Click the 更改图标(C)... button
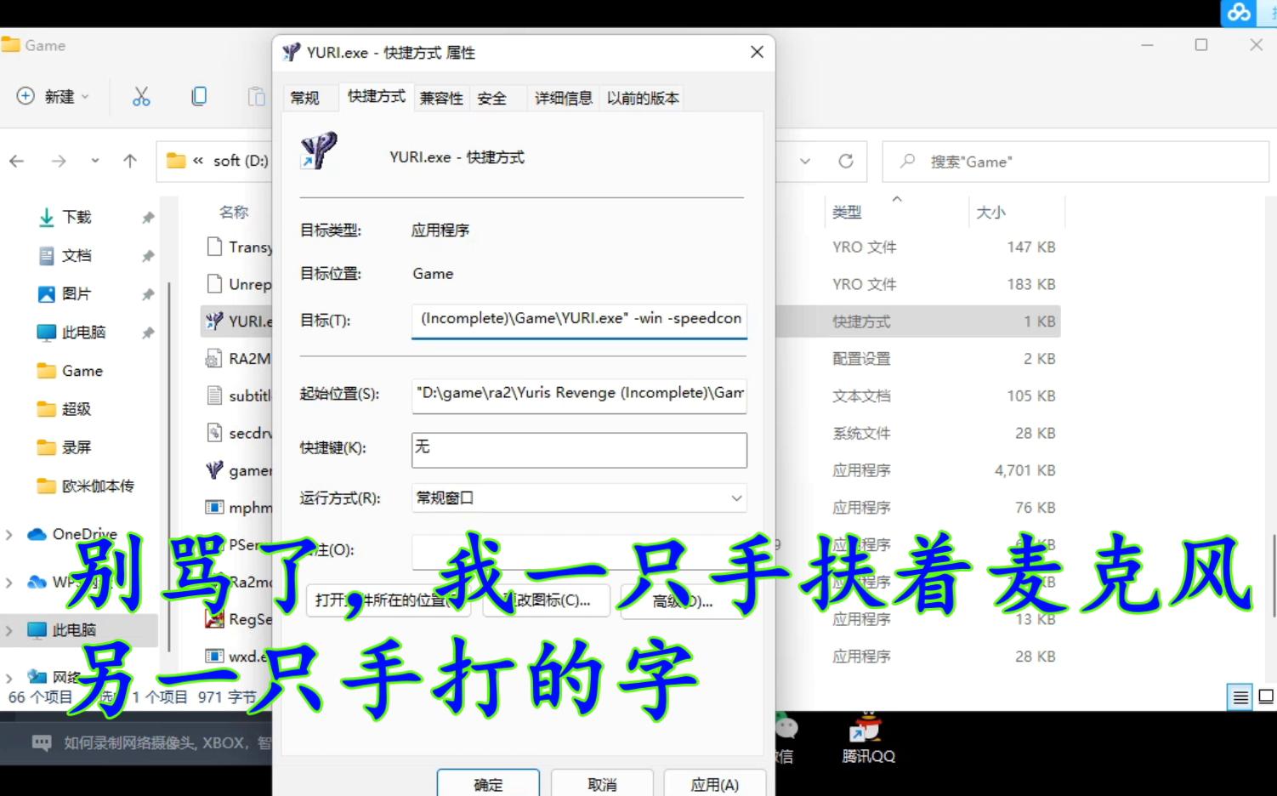 point(548,600)
